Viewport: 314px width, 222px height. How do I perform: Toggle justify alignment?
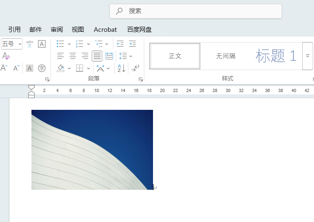coord(97,56)
